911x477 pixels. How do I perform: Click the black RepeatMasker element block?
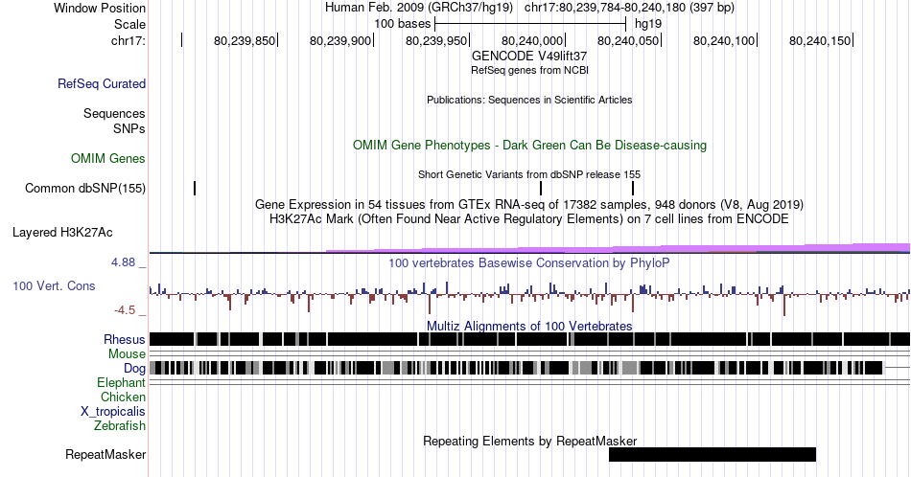pos(712,454)
